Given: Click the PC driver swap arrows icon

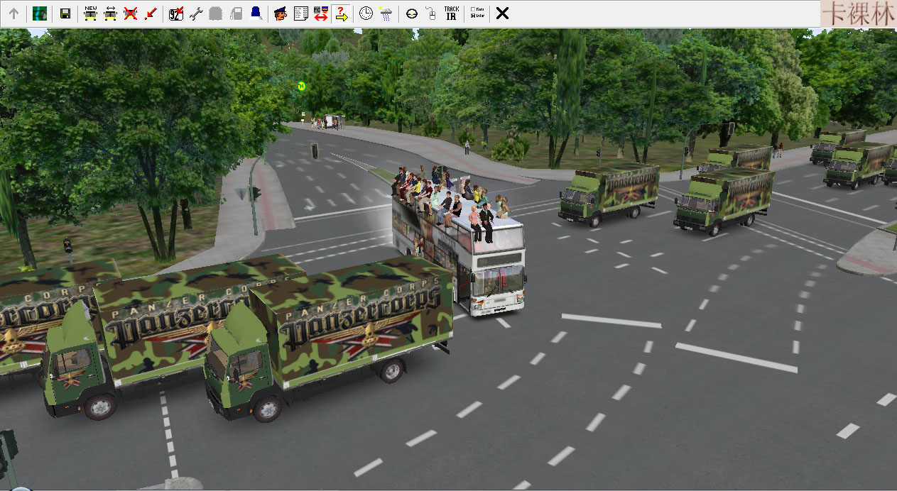Looking at the screenshot, I should click(x=320, y=13).
